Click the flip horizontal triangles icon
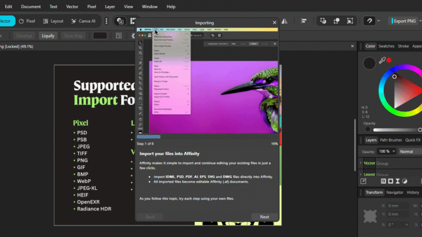This screenshot has width=422, height=237. (285, 21)
